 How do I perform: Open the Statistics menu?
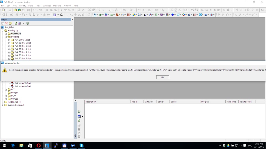47,6
